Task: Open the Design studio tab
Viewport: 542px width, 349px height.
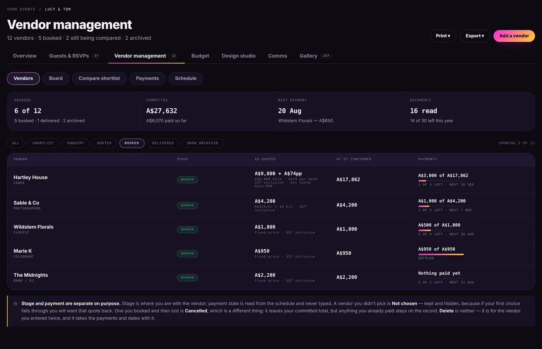Action: pos(239,56)
